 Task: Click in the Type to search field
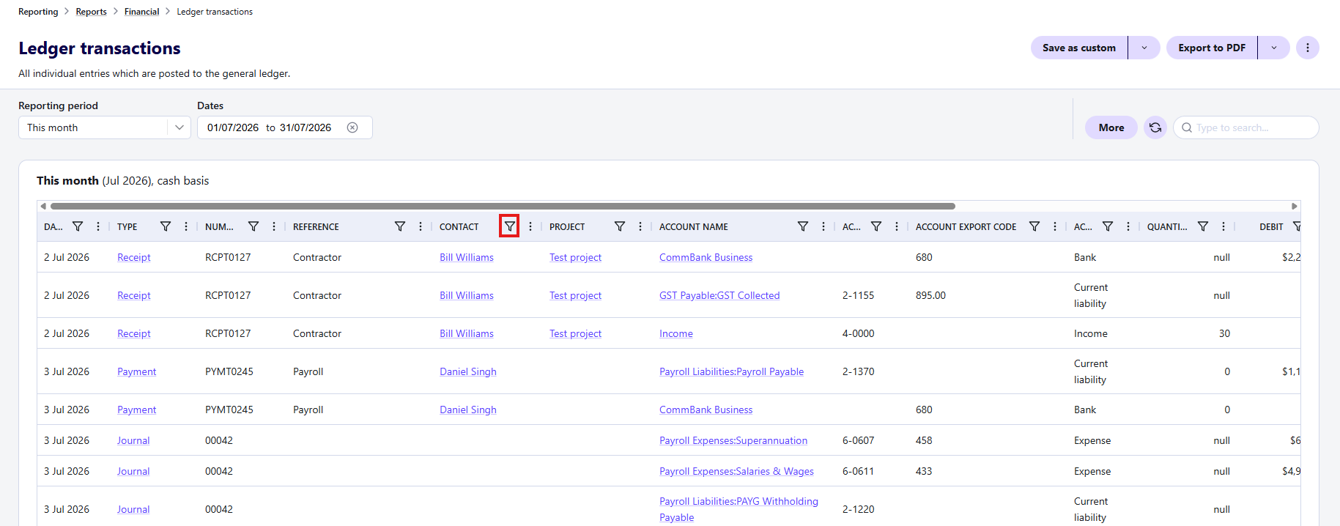click(1246, 127)
